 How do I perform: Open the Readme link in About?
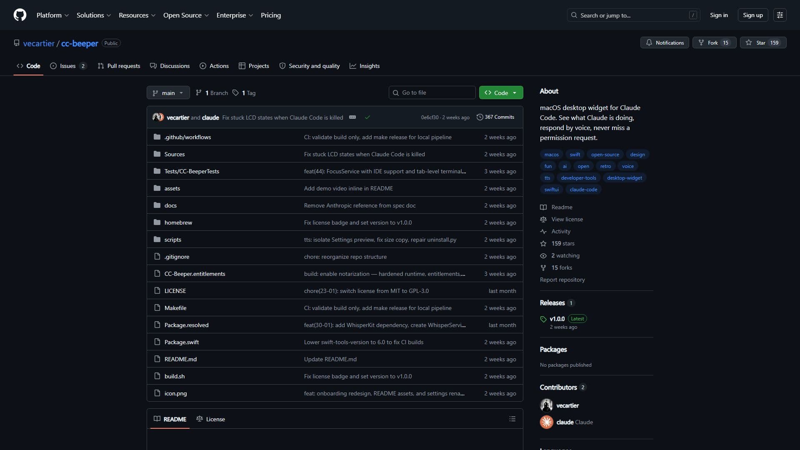point(556,207)
